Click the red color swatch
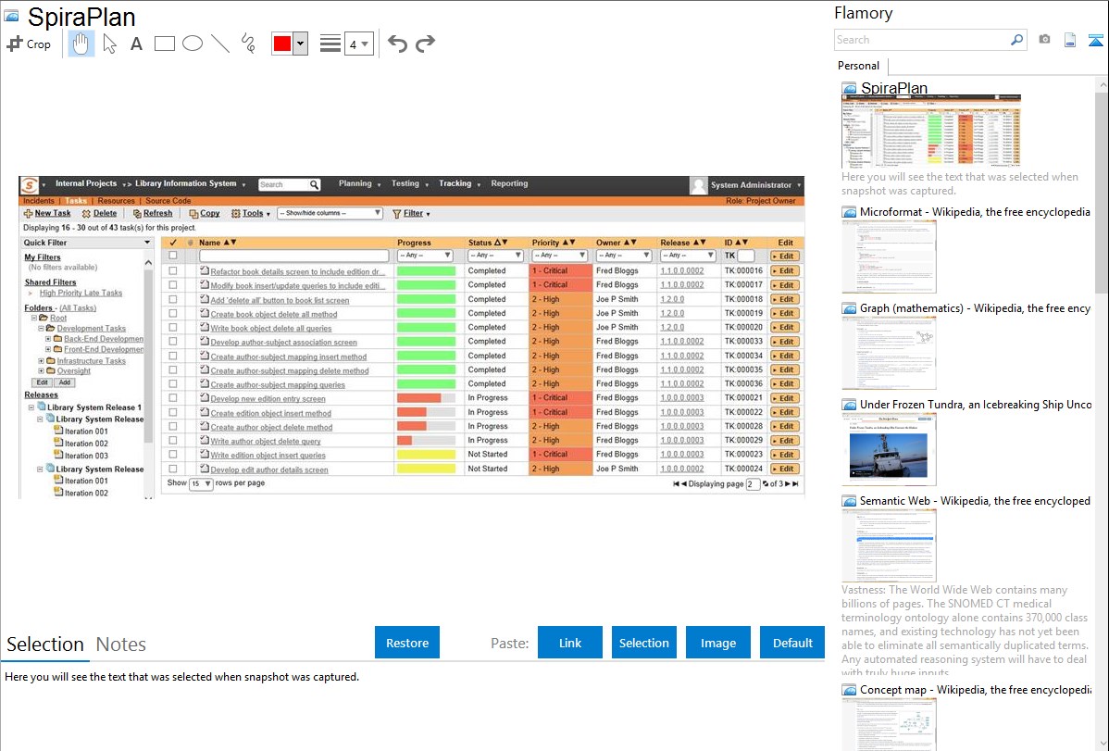Screen dimensions: 1109x751 coord(282,44)
